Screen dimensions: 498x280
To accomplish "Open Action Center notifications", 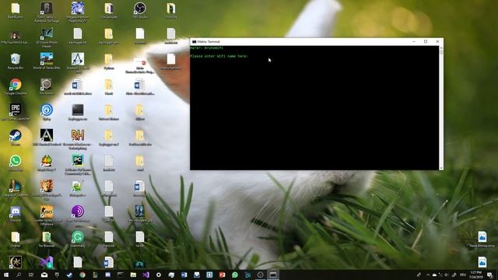I will [x=490, y=275].
